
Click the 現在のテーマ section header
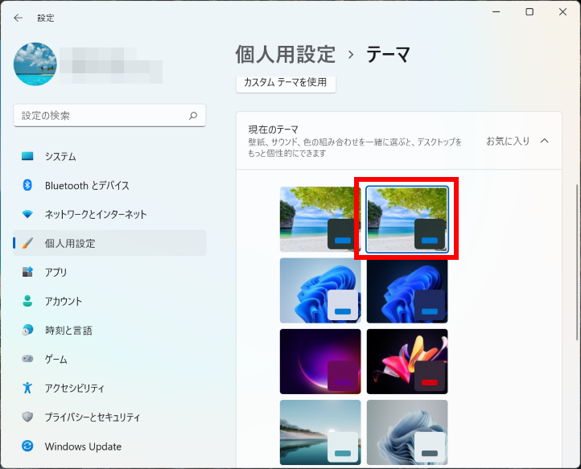pyautogui.click(x=399, y=141)
